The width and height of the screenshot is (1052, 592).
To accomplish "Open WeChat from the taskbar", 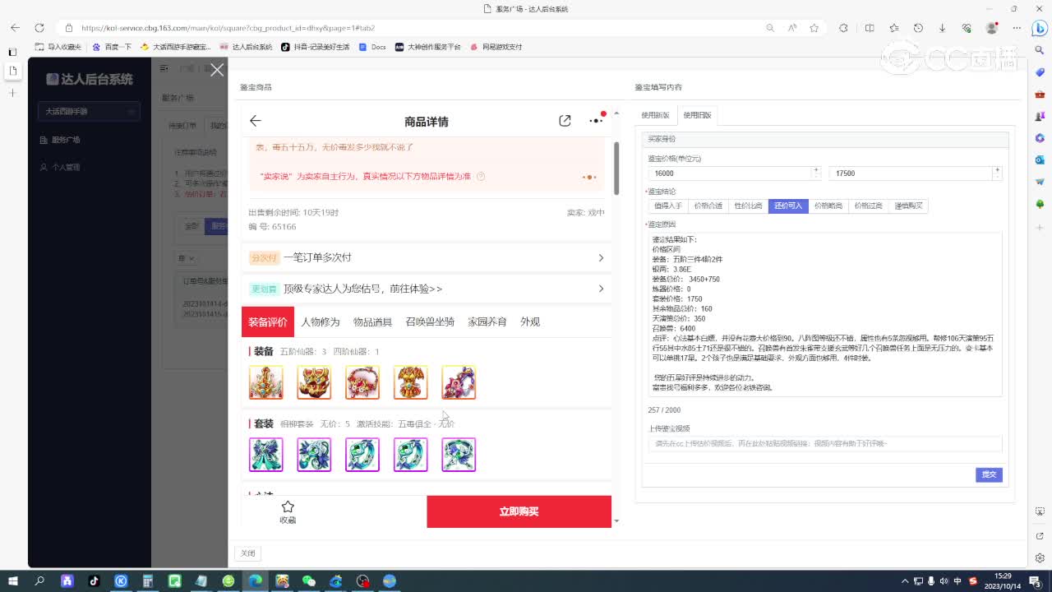I will tap(309, 580).
